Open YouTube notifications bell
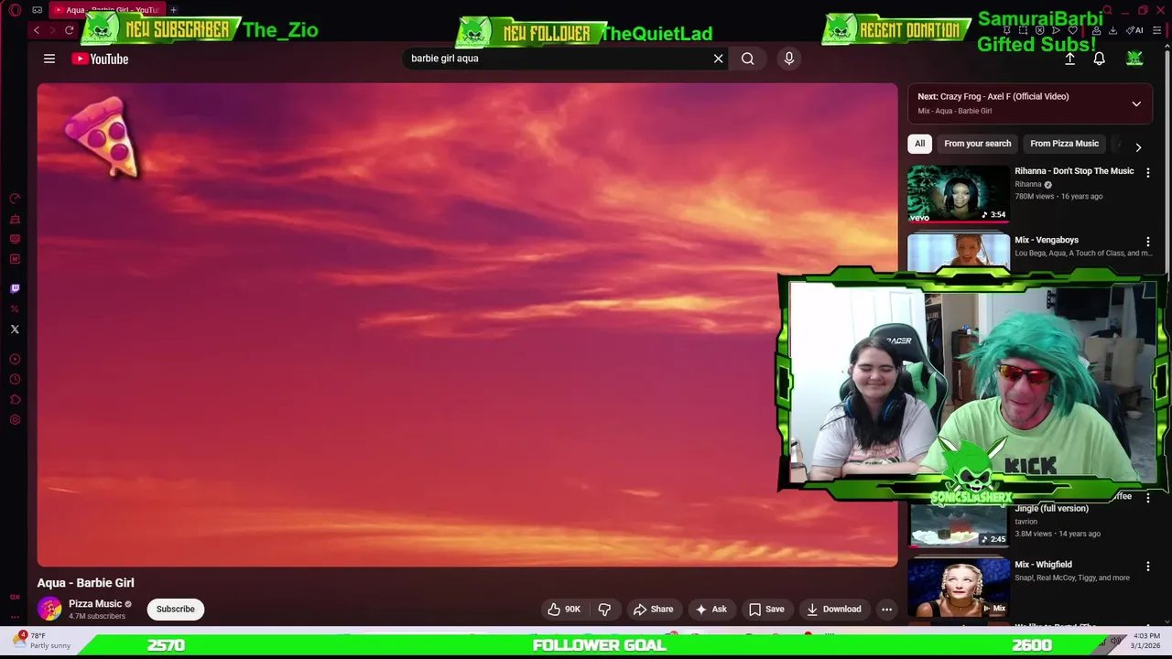The width and height of the screenshot is (1172, 659). 1100,59
